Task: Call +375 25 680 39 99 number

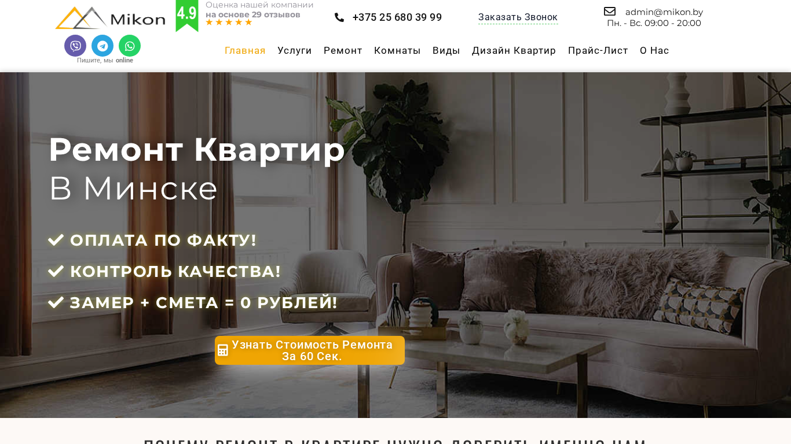Action: tap(397, 17)
